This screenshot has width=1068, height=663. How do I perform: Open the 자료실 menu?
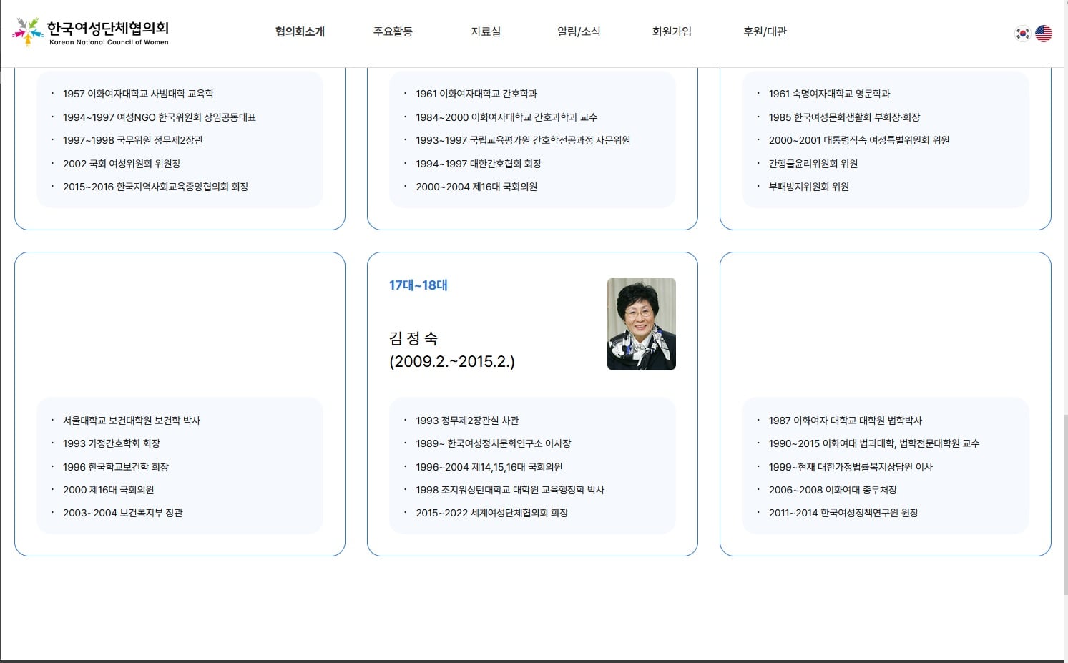pos(486,31)
